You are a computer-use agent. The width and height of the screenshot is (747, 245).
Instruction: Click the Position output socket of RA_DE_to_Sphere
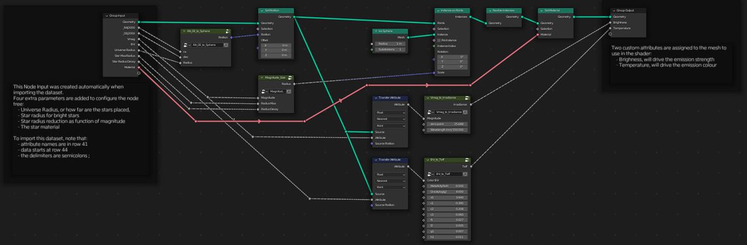pos(232,37)
